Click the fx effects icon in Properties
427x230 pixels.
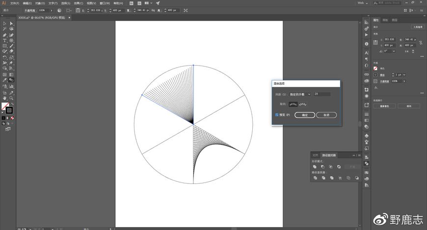(x=376, y=88)
